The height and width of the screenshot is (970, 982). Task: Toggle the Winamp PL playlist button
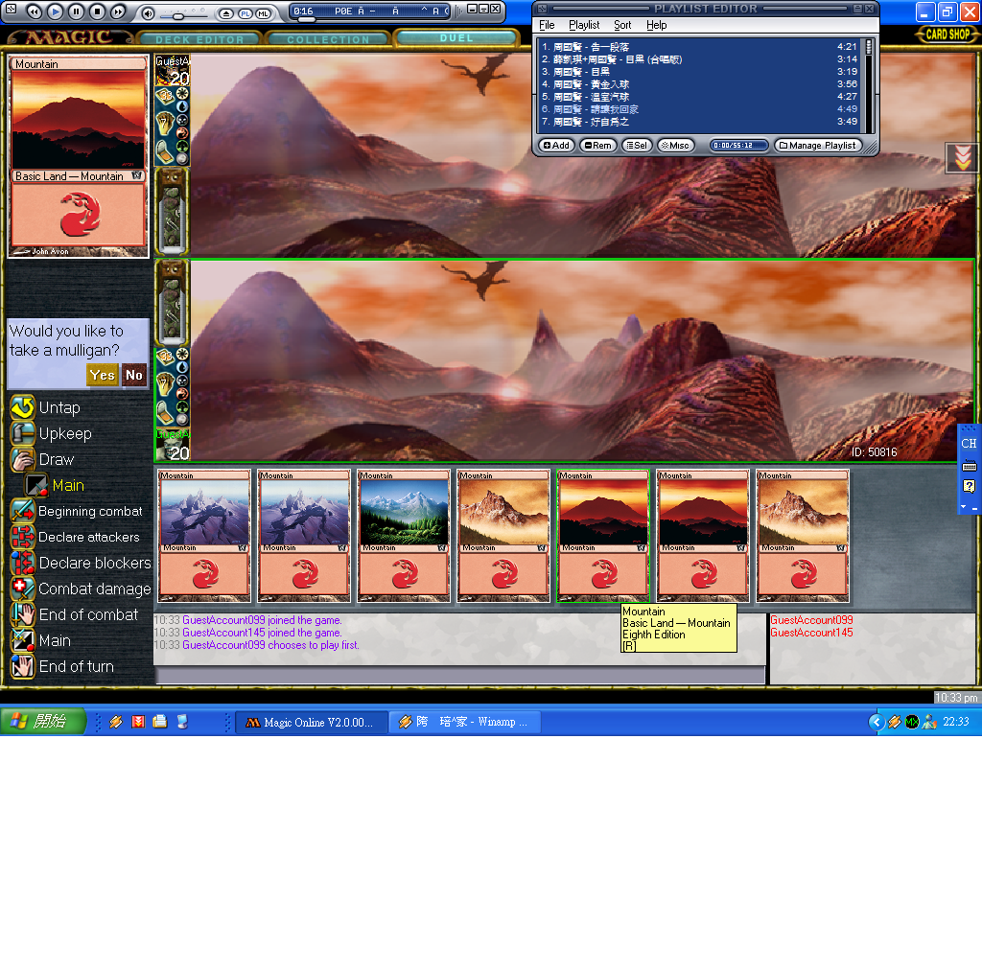click(x=245, y=13)
